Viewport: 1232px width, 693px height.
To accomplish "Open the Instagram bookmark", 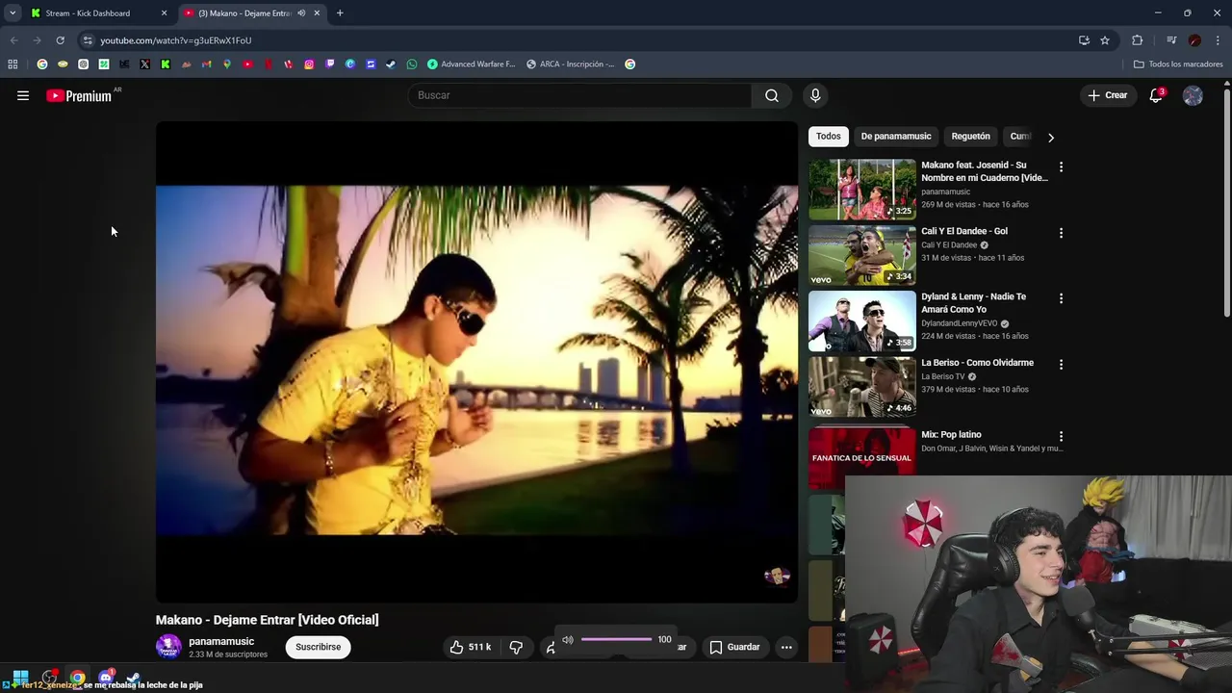I will (x=309, y=64).
